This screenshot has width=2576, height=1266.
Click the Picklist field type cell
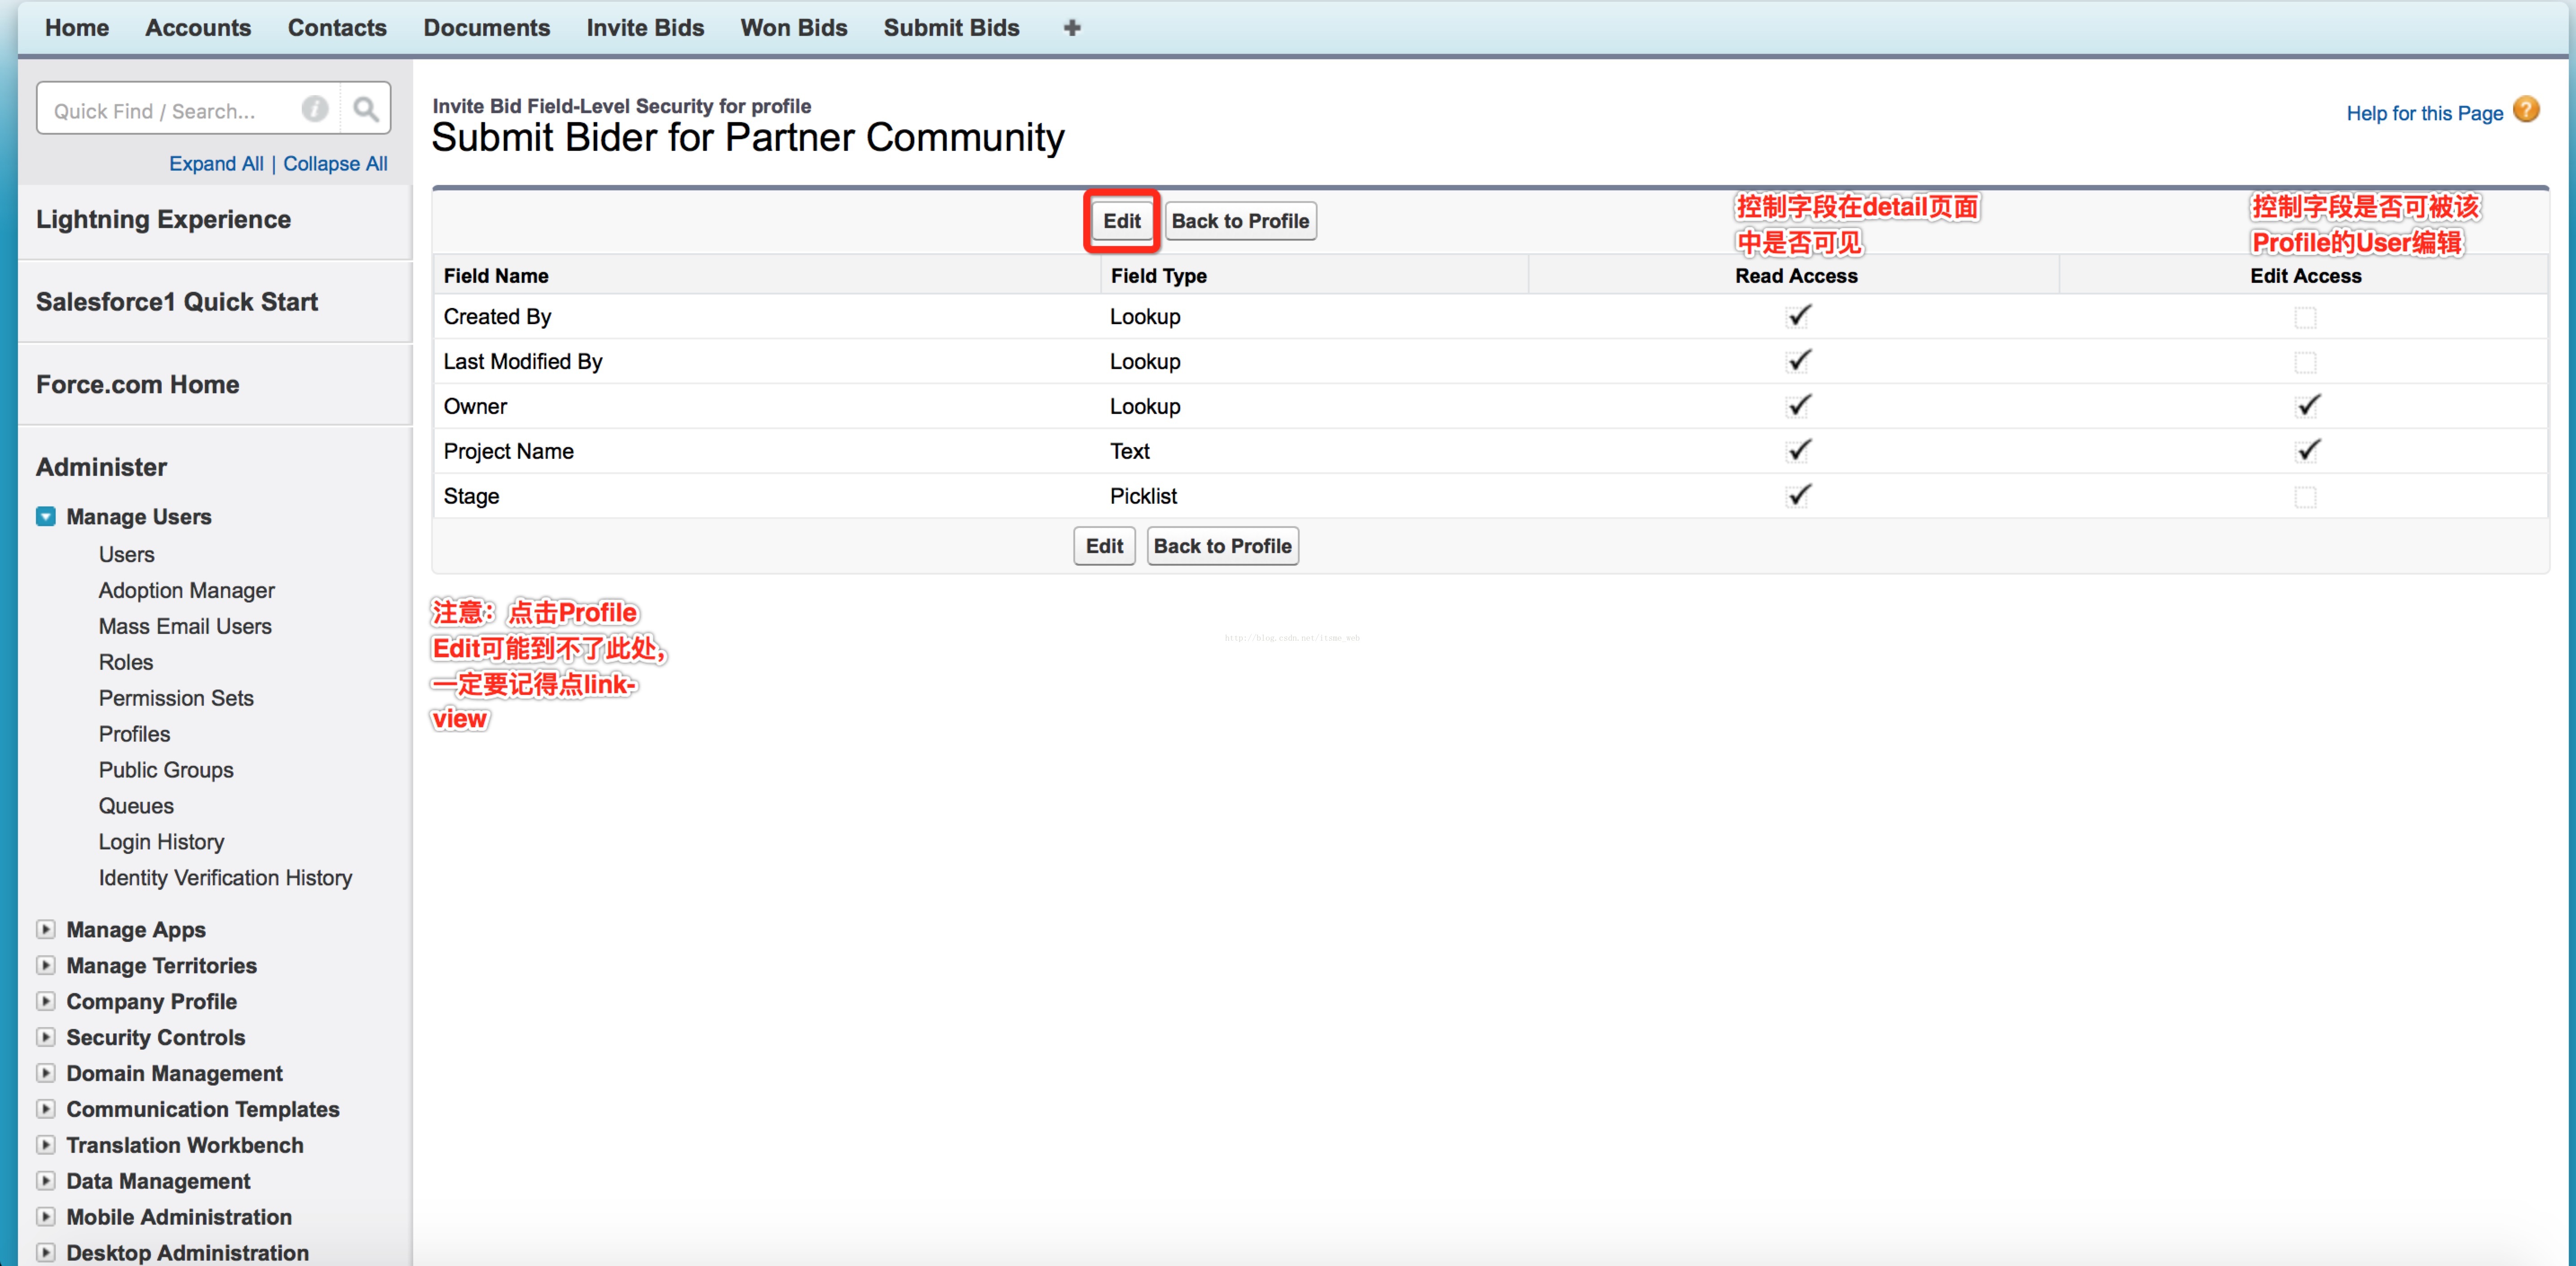point(1143,496)
